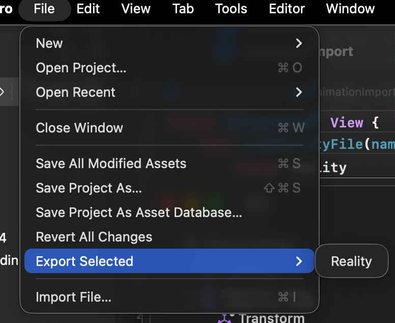Open the Tab menu
Screen dimensions: 395x323
(x=183, y=9)
